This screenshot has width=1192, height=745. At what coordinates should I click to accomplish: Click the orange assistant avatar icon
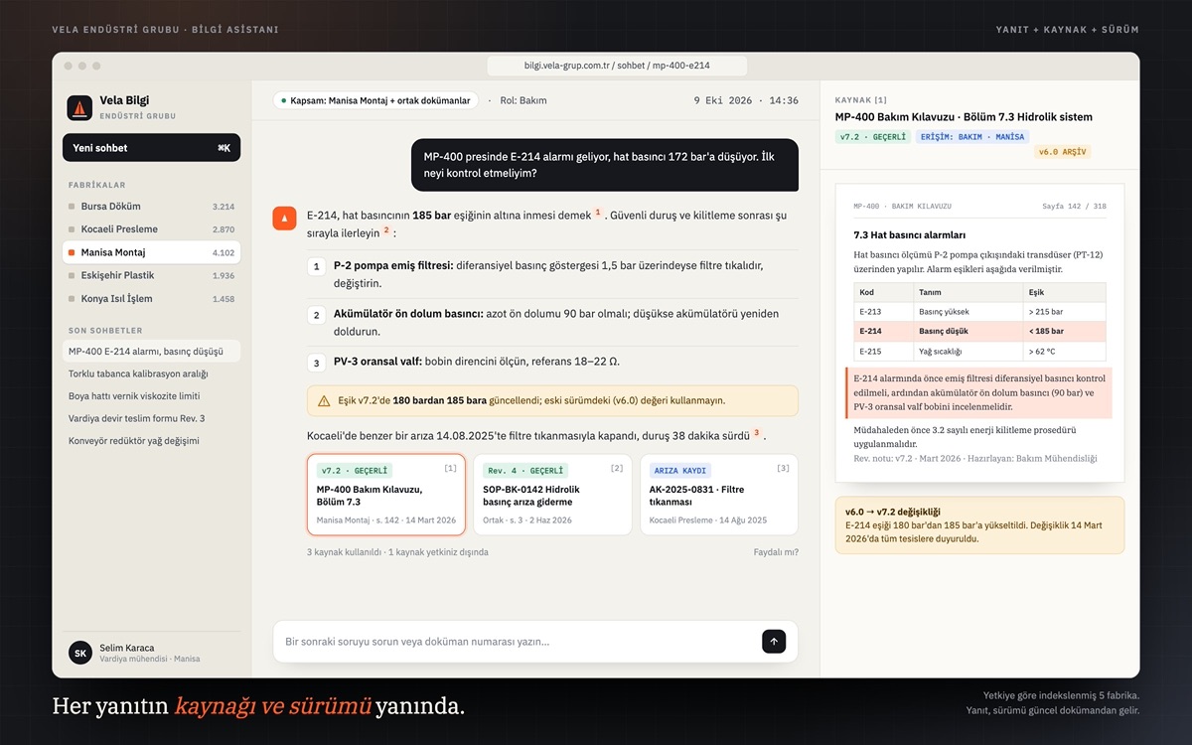pyautogui.click(x=284, y=218)
